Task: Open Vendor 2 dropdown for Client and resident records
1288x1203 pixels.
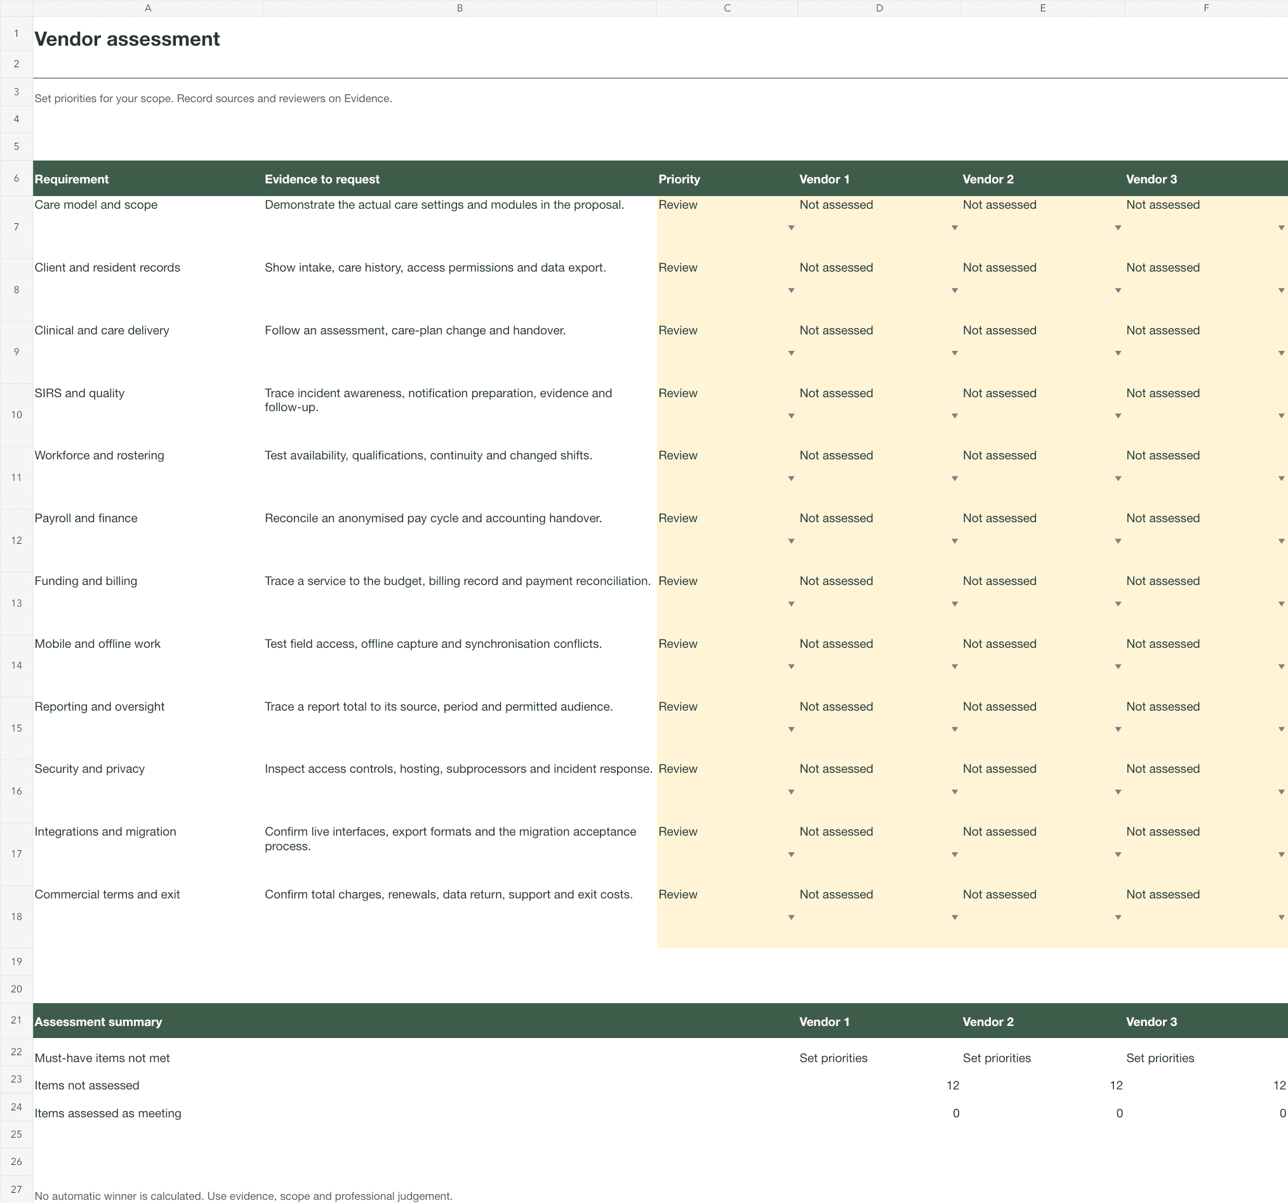Action: click(1117, 291)
